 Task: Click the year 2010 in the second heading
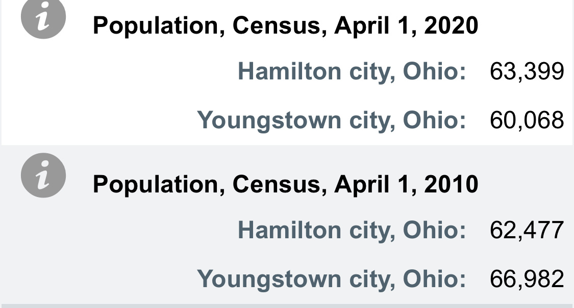(451, 184)
